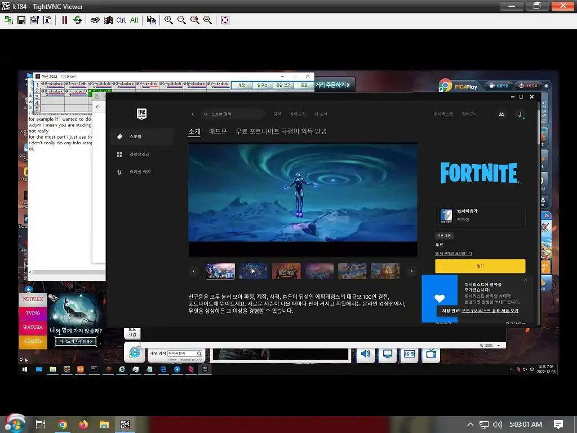This screenshot has width=577, height=433.
Task: Select the fourth carousel thumbnail
Action: pyautogui.click(x=319, y=271)
